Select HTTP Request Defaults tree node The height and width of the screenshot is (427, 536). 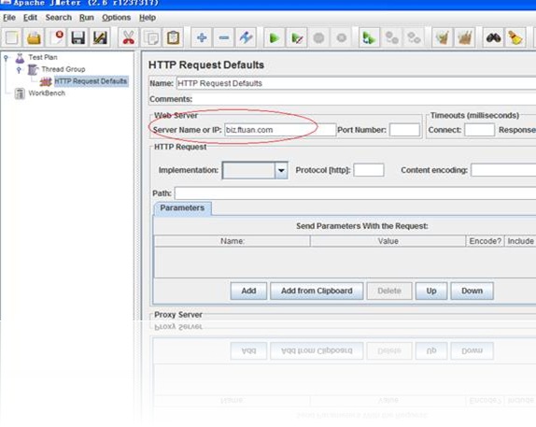coord(91,81)
